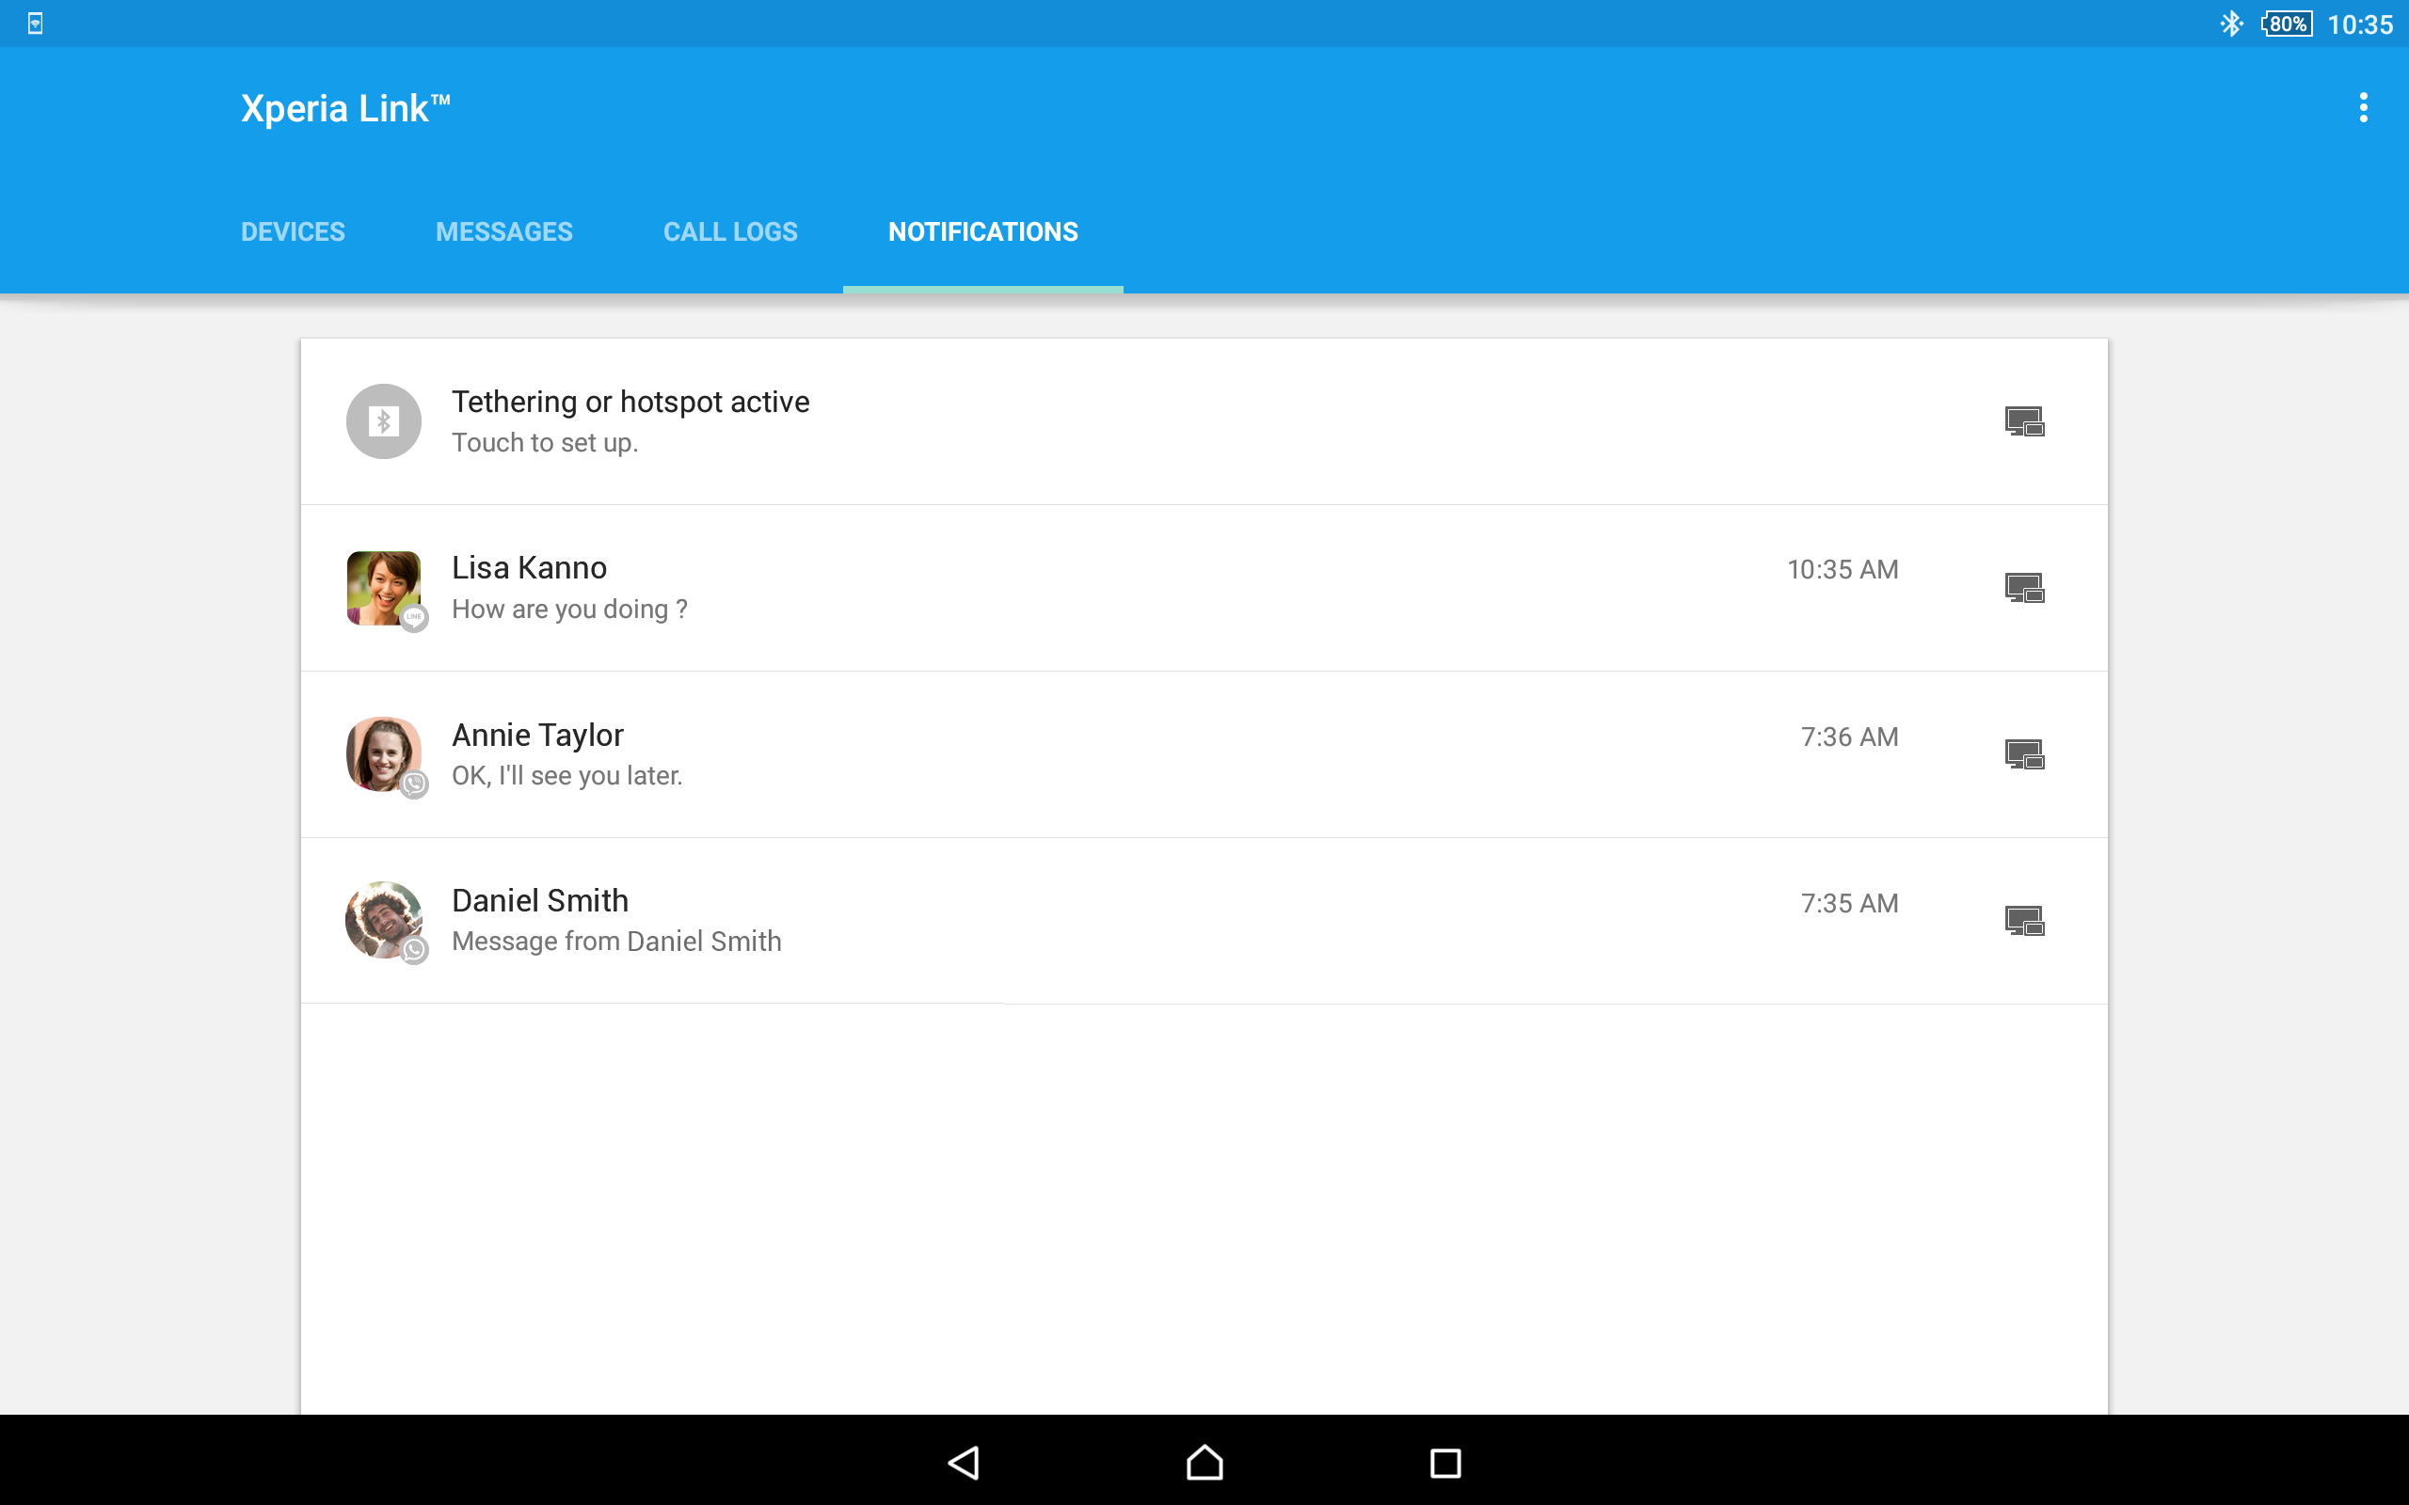Click screen-mirror icon on Tethering notification row
2409x1505 pixels.
pyautogui.click(x=2024, y=422)
